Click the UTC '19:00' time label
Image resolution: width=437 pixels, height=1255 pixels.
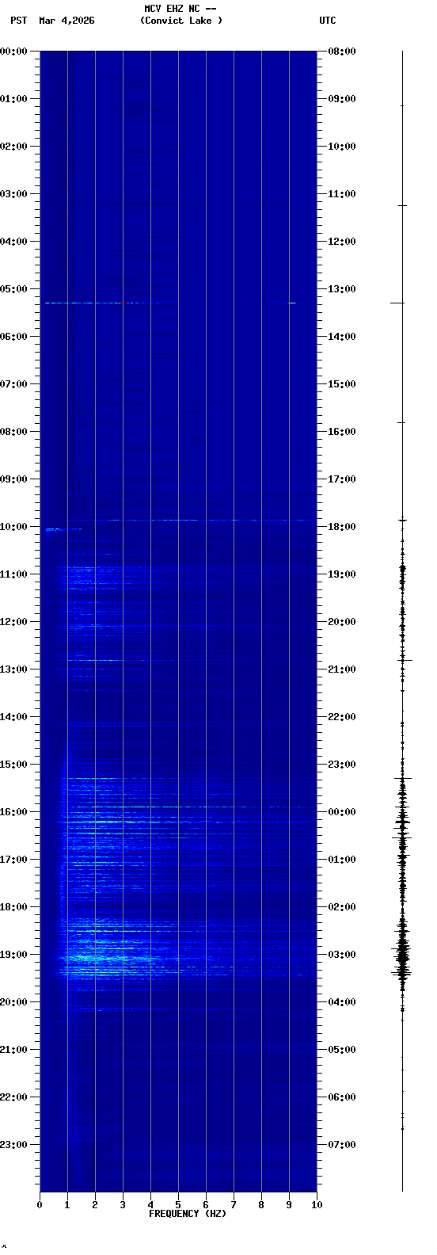(x=341, y=574)
